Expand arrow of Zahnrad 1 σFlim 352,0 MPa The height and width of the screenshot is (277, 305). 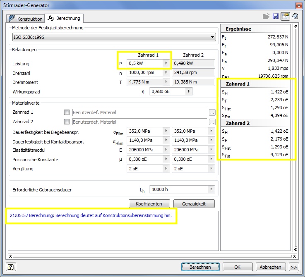[x=166, y=131]
